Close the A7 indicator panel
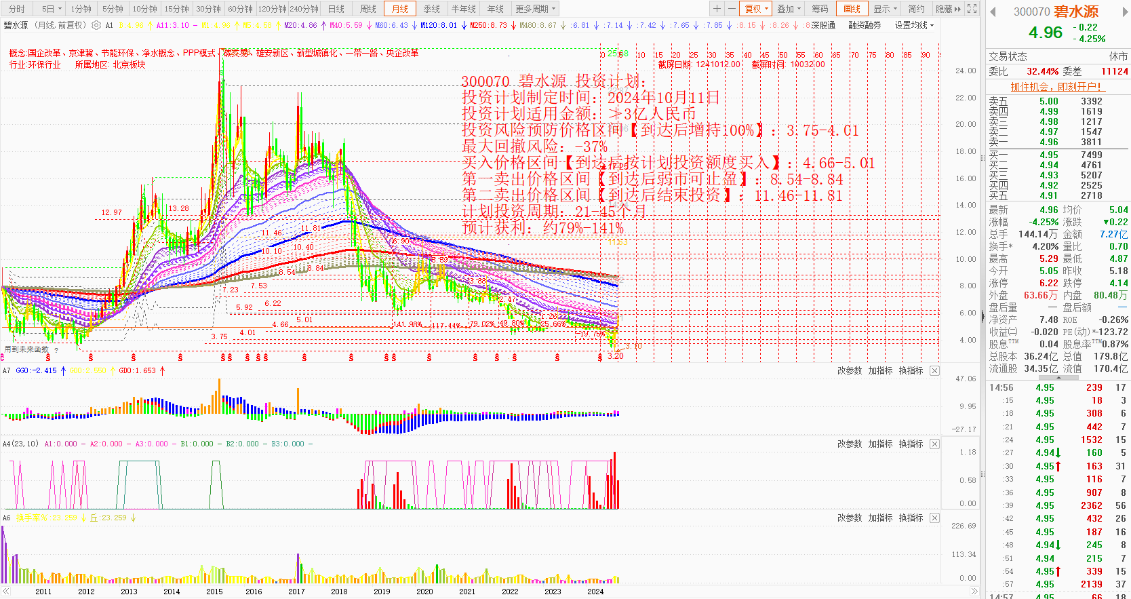1131x599 pixels. click(934, 370)
